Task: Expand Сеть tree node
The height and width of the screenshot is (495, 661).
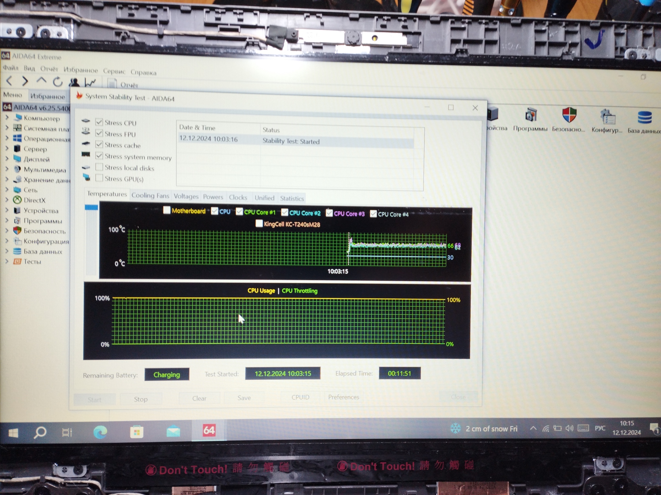Action: click(x=7, y=189)
